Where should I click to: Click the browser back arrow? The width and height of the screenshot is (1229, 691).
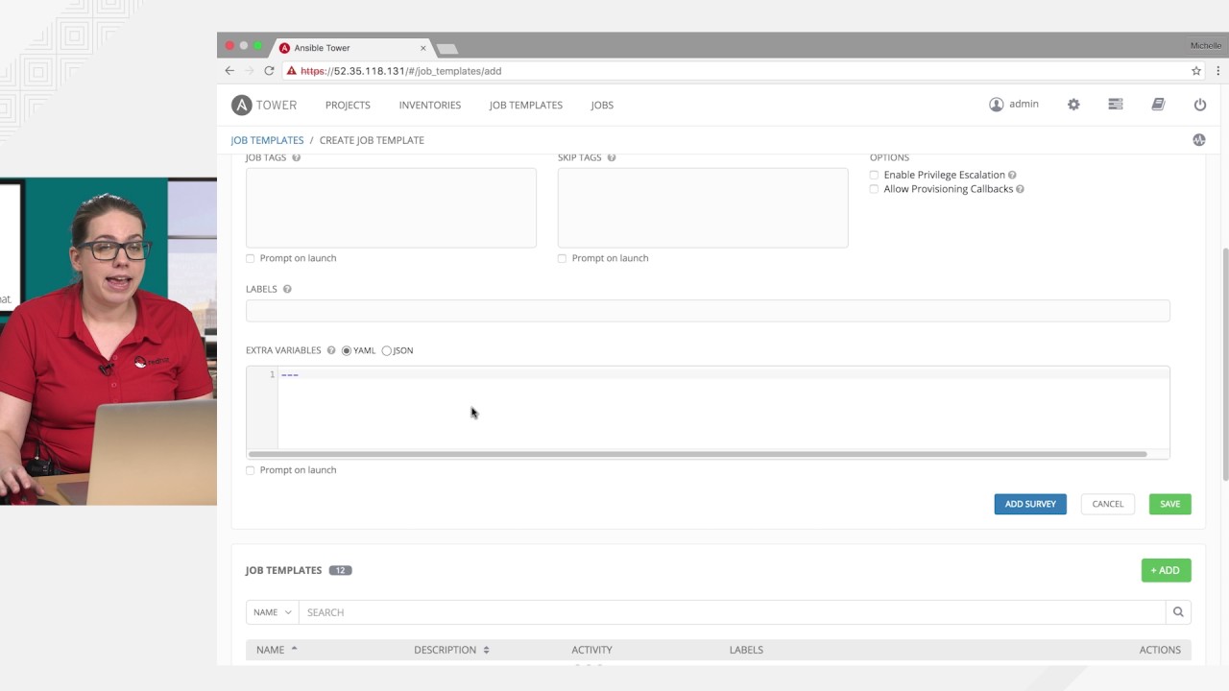[x=229, y=71]
